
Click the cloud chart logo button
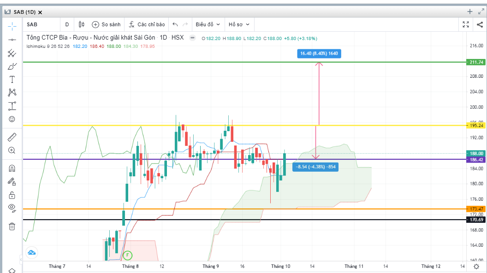coord(31,253)
